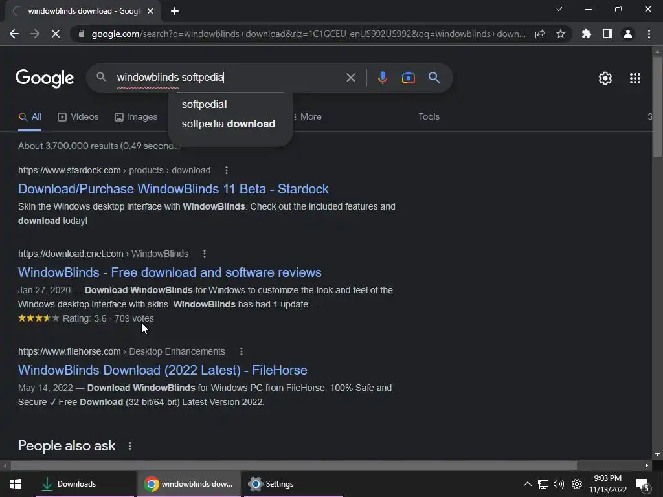Screen dimensions: 663x497
Task: Open Chrome's three-dot menu
Action: pyautogui.click(x=649, y=34)
